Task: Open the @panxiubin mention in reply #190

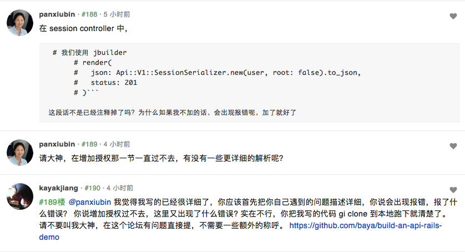Action: point(89,202)
